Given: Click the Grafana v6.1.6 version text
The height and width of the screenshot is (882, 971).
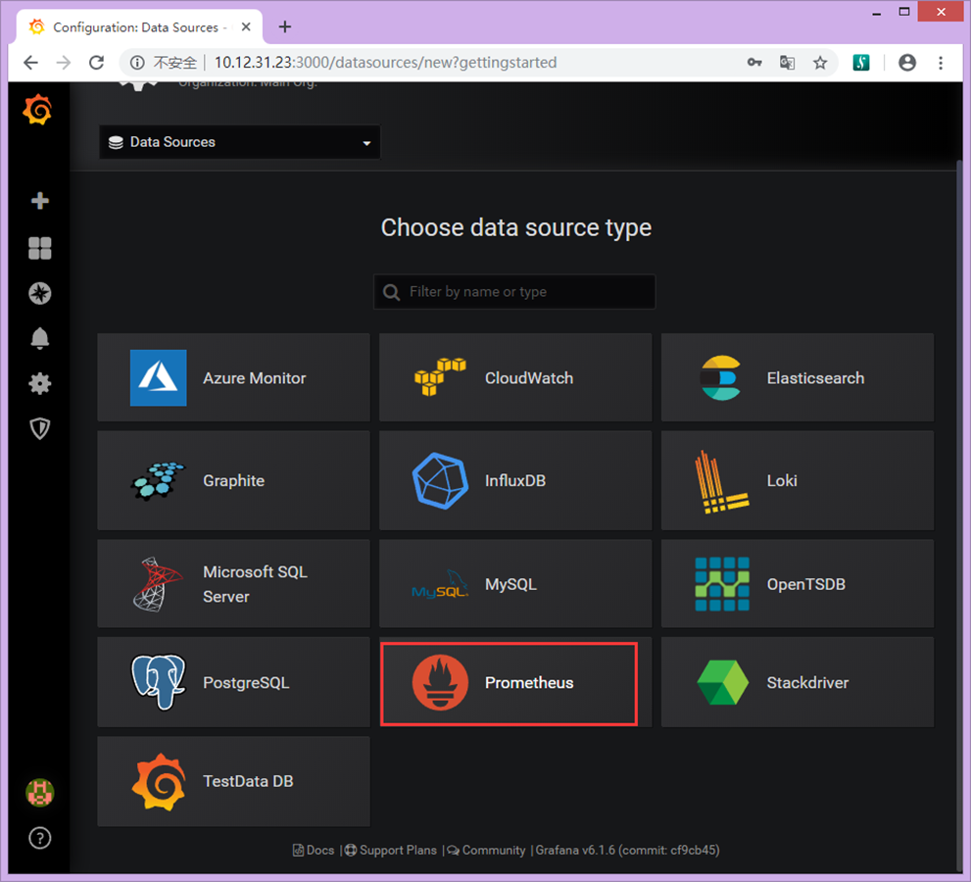Looking at the screenshot, I should pos(627,851).
